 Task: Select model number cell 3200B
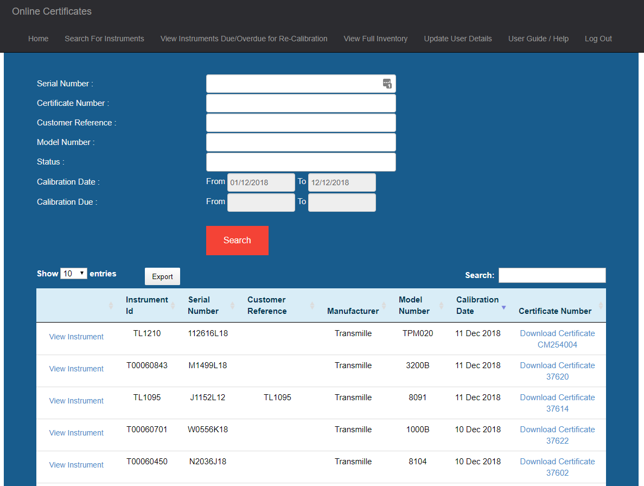pyautogui.click(x=418, y=365)
